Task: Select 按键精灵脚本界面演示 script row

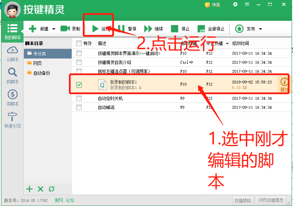Action: click(181, 53)
